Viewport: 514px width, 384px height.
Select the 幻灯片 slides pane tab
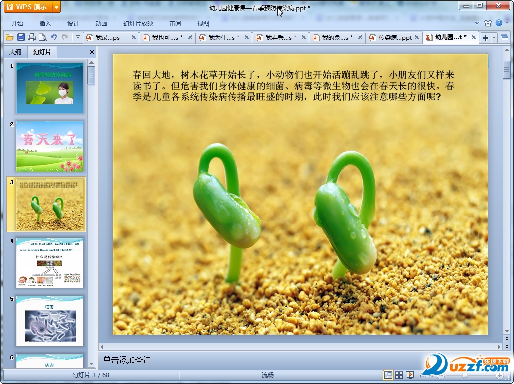(42, 52)
